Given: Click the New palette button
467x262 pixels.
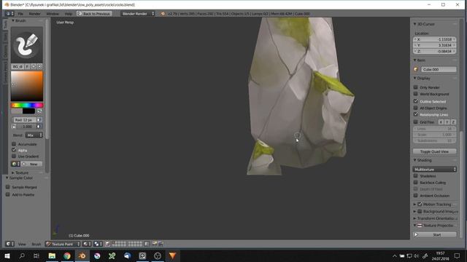Looking at the screenshot, I should click(x=31, y=164).
